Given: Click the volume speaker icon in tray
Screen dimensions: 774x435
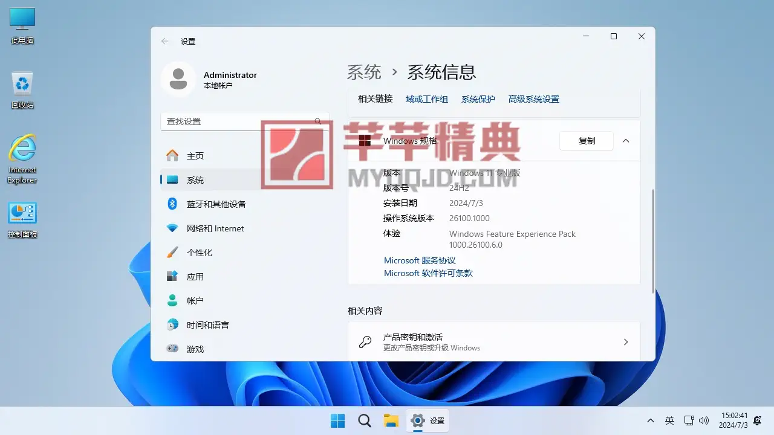Looking at the screenshot, I should [703, 420].
